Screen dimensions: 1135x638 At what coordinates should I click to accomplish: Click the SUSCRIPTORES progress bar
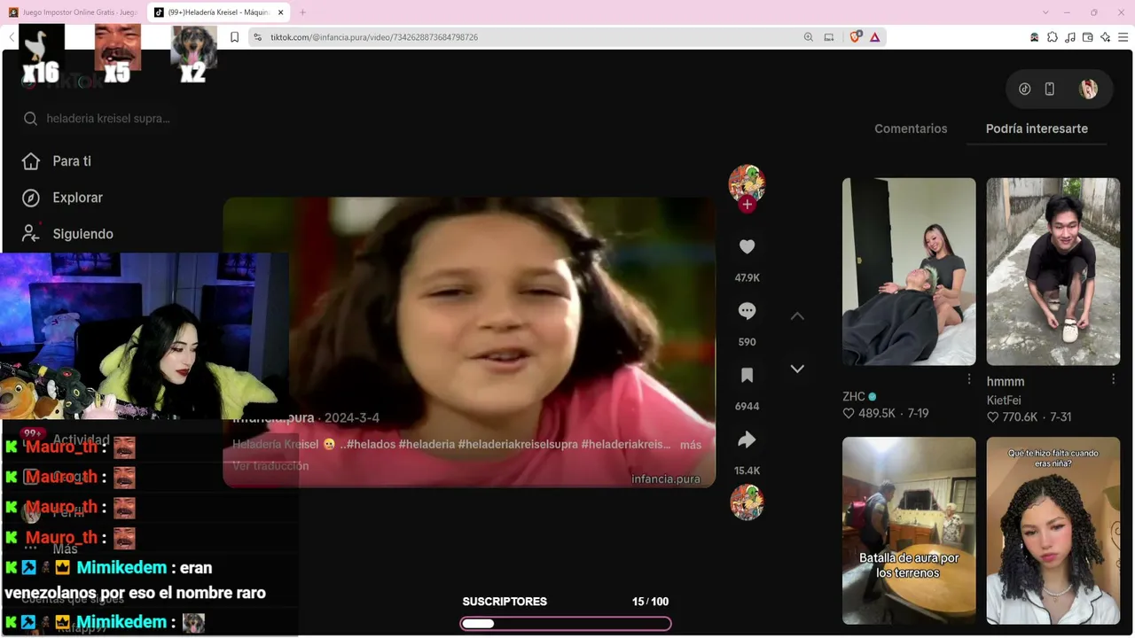566,624
